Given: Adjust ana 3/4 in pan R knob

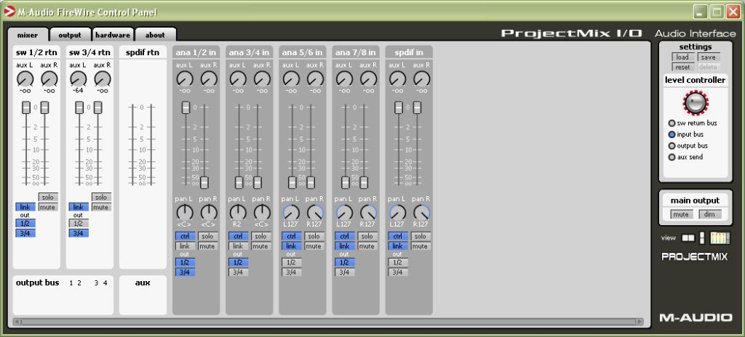Looking at the screenshot, I should click(262, 212).
